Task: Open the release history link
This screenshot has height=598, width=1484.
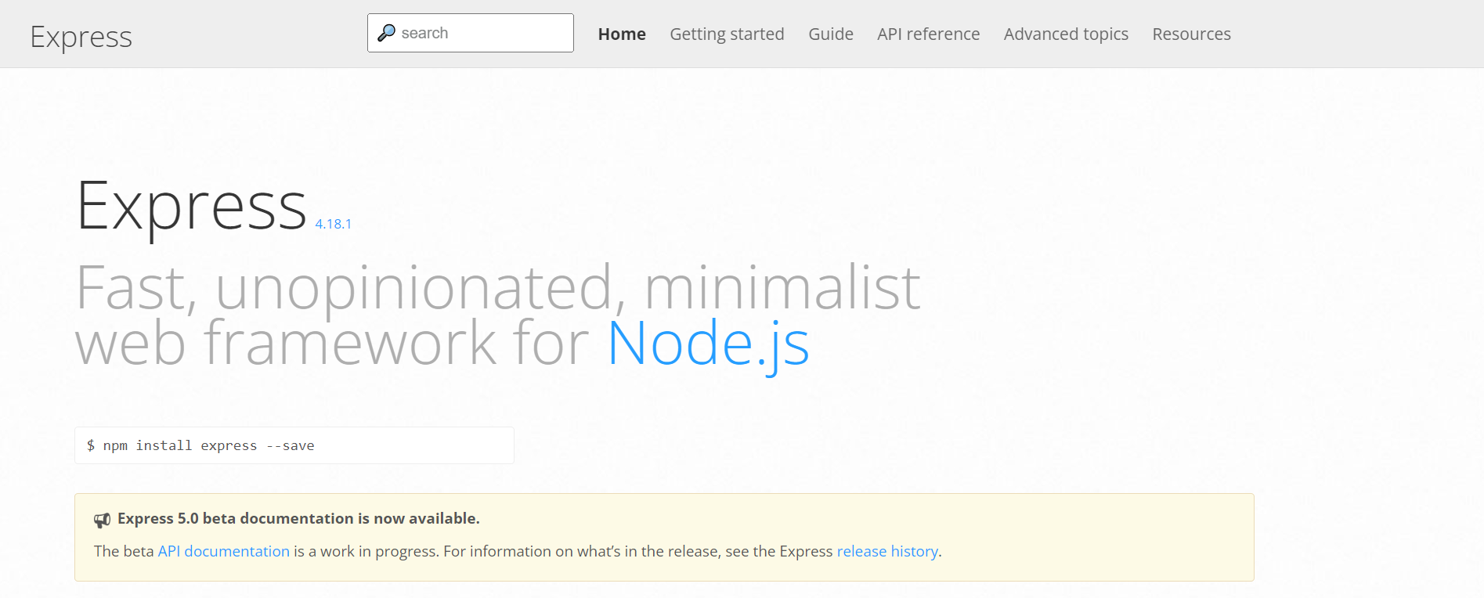Action: (887, 551)
